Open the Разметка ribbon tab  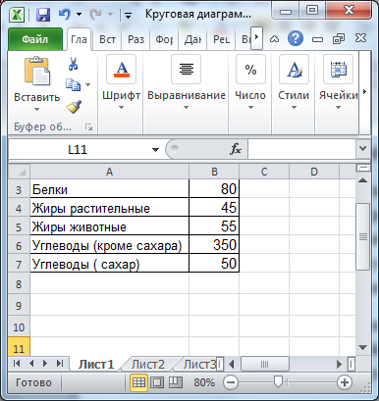coord(135,39)
